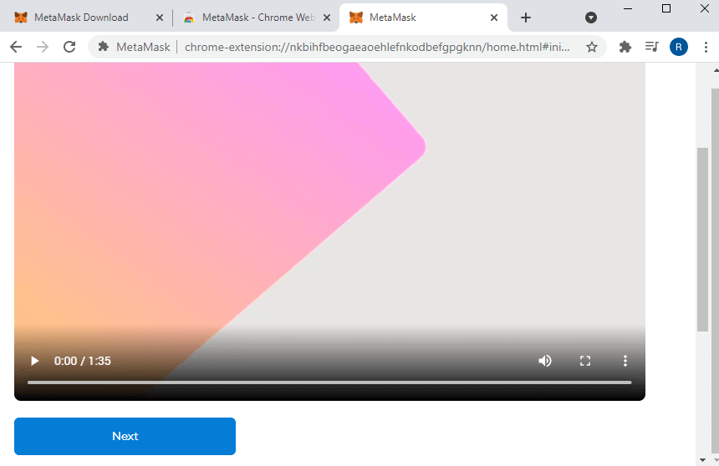Viewport: 719px width, 466px height.
Task: Click the page vertical scrollbar thumb
Action: click(702, 239)
